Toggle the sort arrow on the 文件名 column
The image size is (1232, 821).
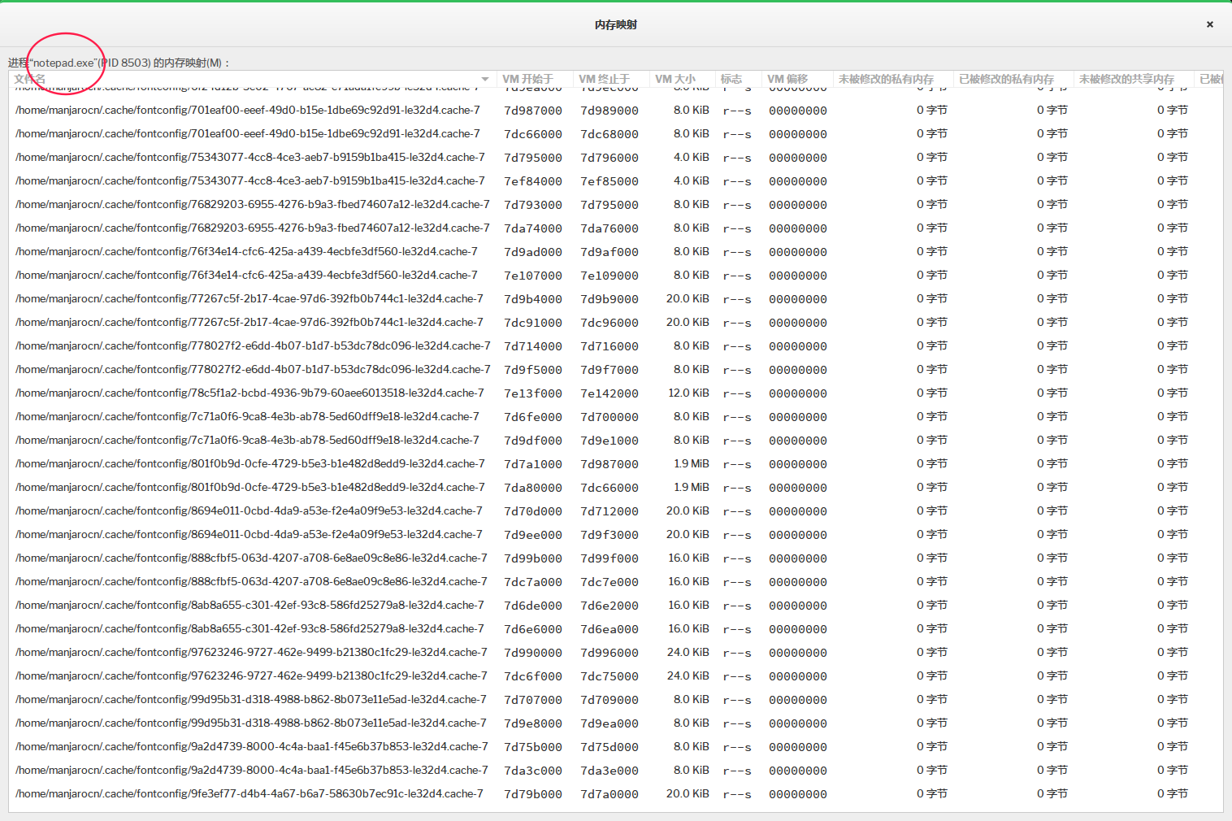485,79
